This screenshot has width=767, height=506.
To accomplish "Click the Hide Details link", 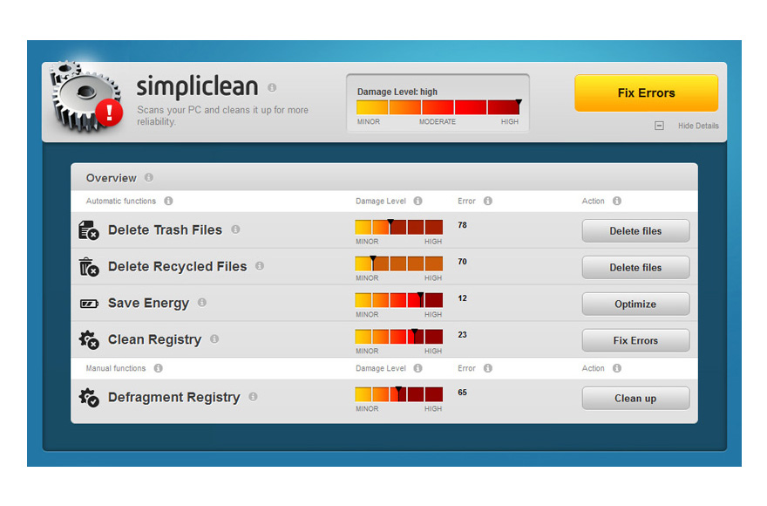I will pyautogui.click(x=698, y=126).
